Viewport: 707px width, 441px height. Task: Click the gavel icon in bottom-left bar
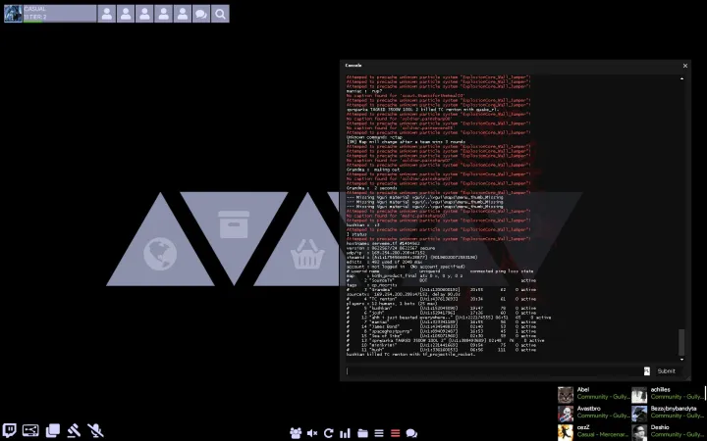click(74, 430)
